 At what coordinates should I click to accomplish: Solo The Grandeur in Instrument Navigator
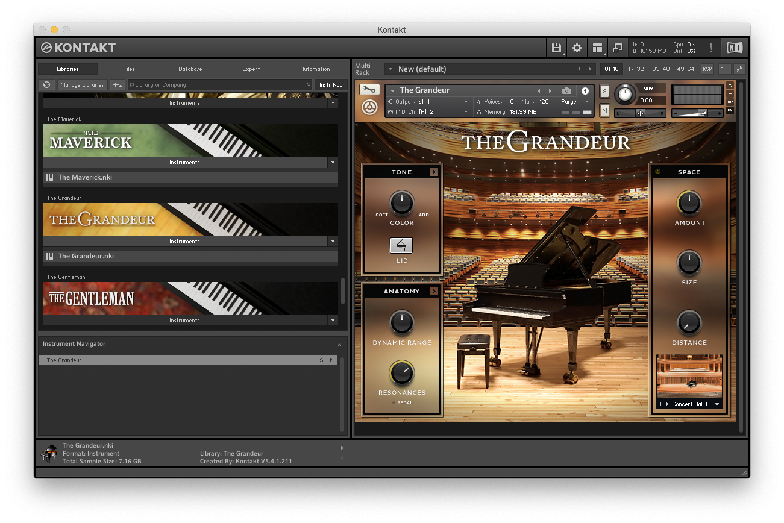coord(321,360)
